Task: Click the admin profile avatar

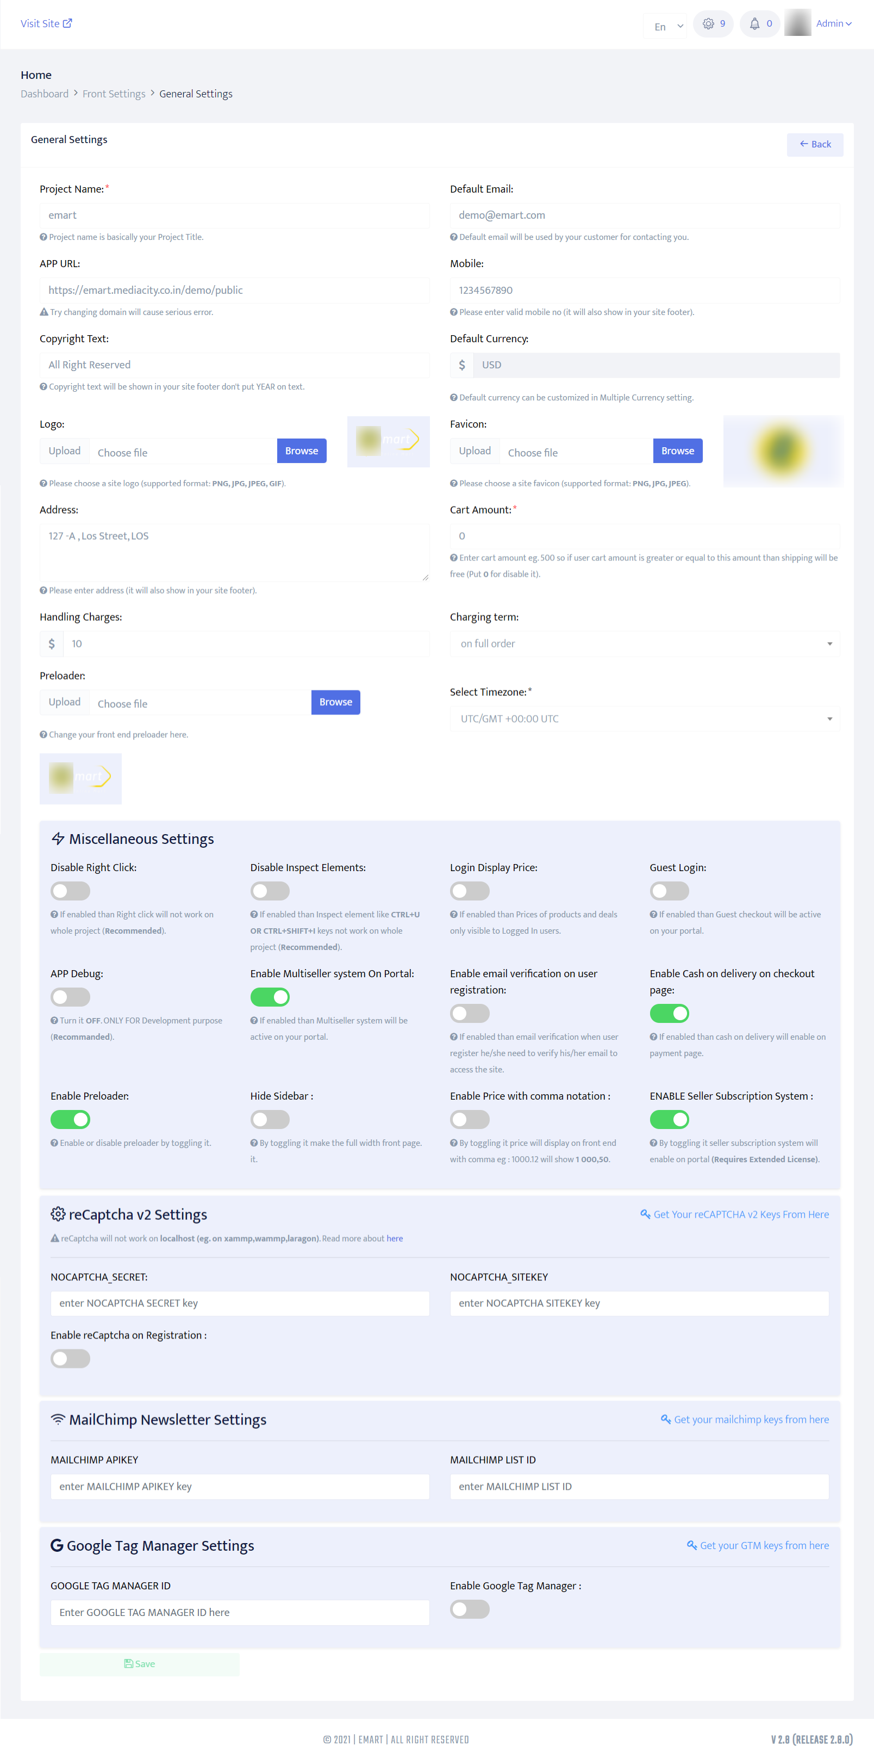Action: 797,23
